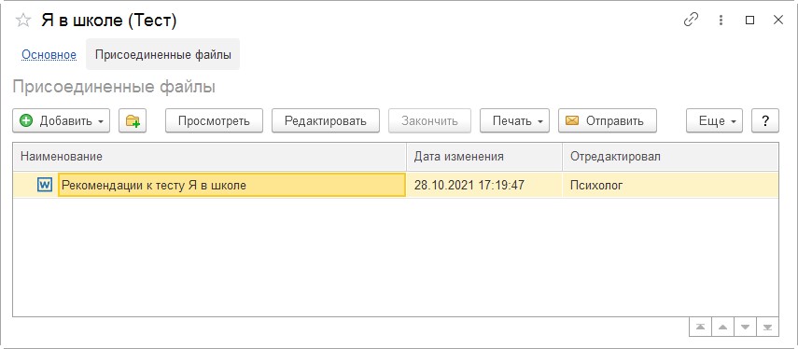Open help with the question mark button

tap(765, 120)
